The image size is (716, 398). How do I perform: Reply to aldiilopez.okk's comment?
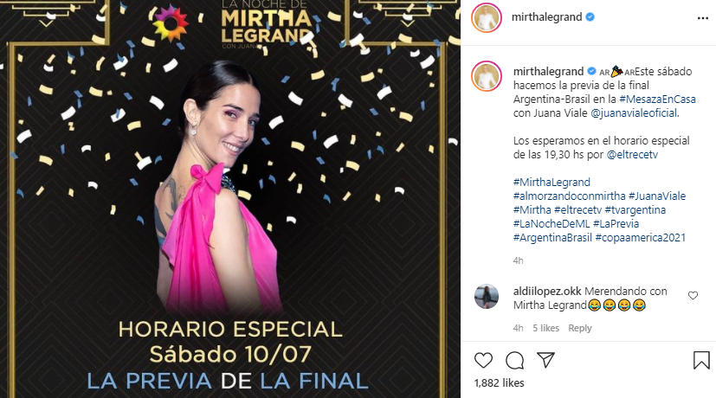[x=579, y=328]
